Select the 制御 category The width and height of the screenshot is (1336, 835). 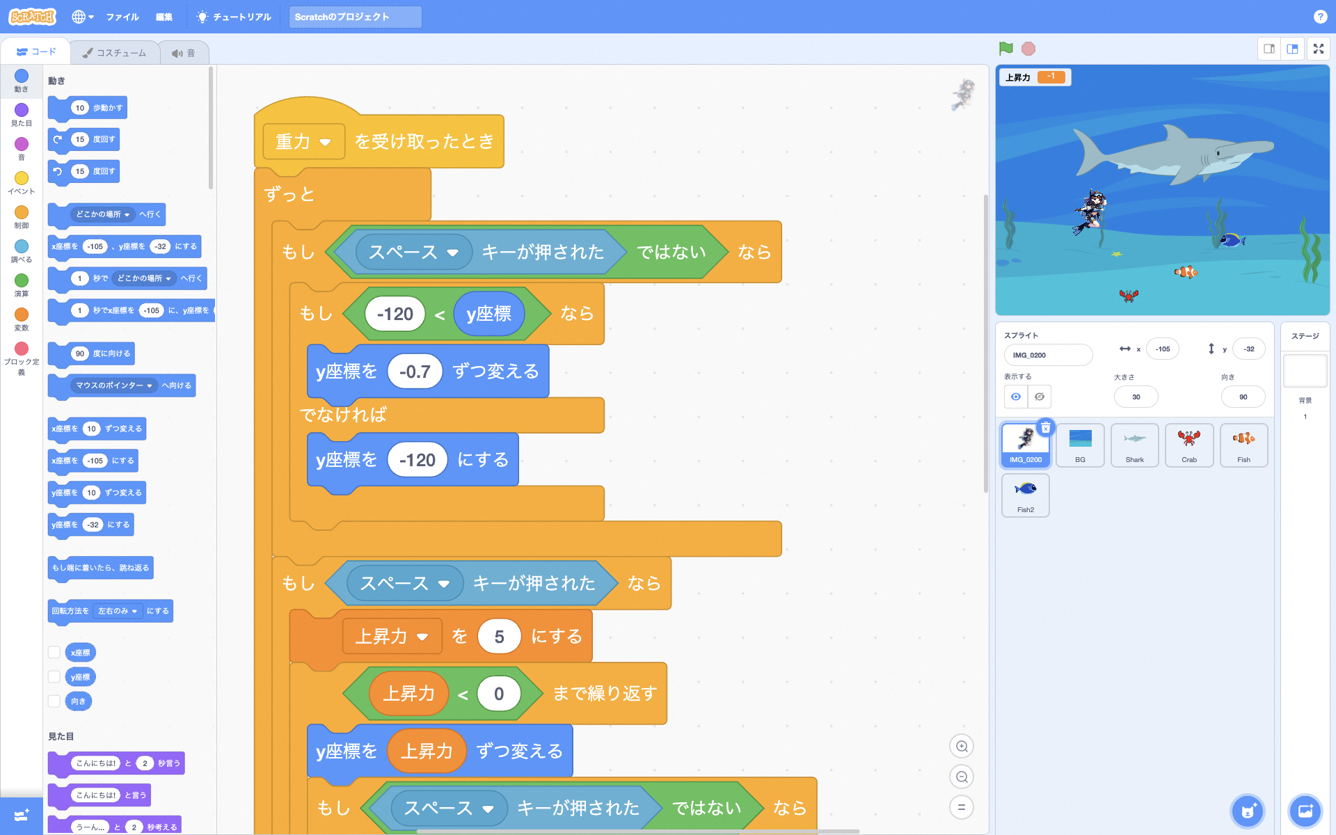(22, 216)
